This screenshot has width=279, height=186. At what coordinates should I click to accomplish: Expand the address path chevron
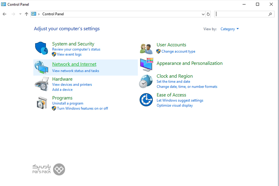coord(39,14)
